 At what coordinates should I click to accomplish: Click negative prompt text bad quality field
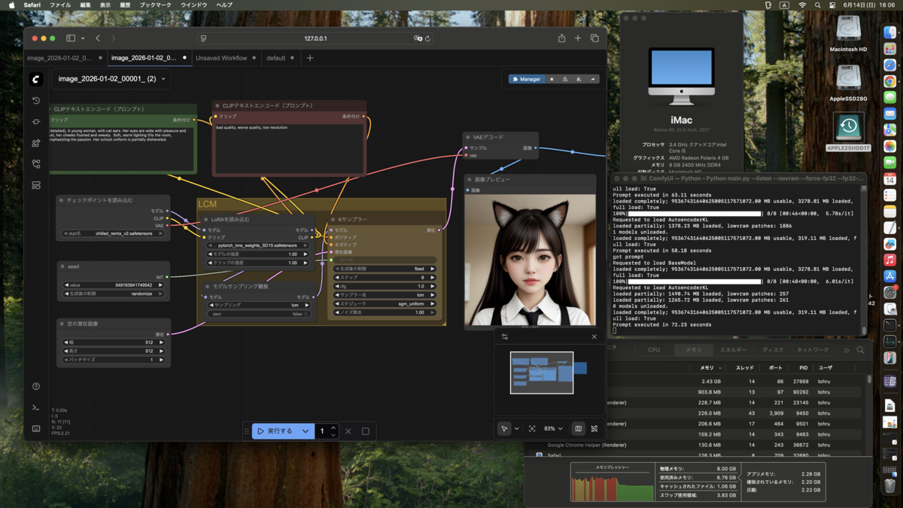(x=290, y=148)
